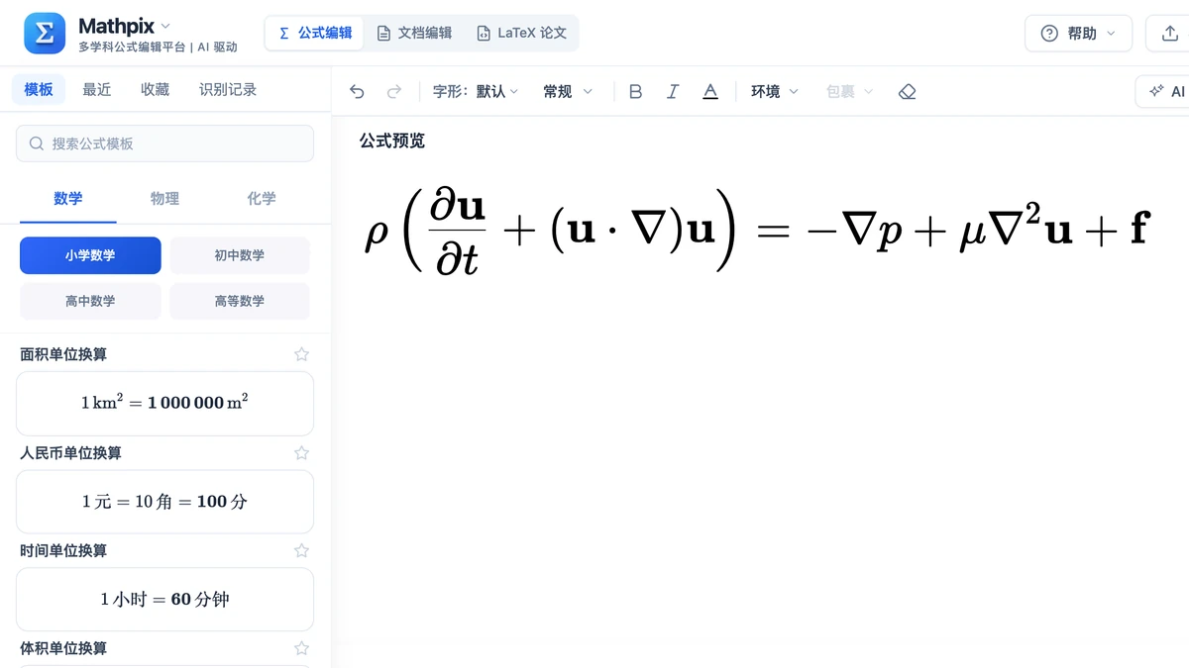1189x668 pixels.
Task: Toggle italic formatting
Action: 673,91
